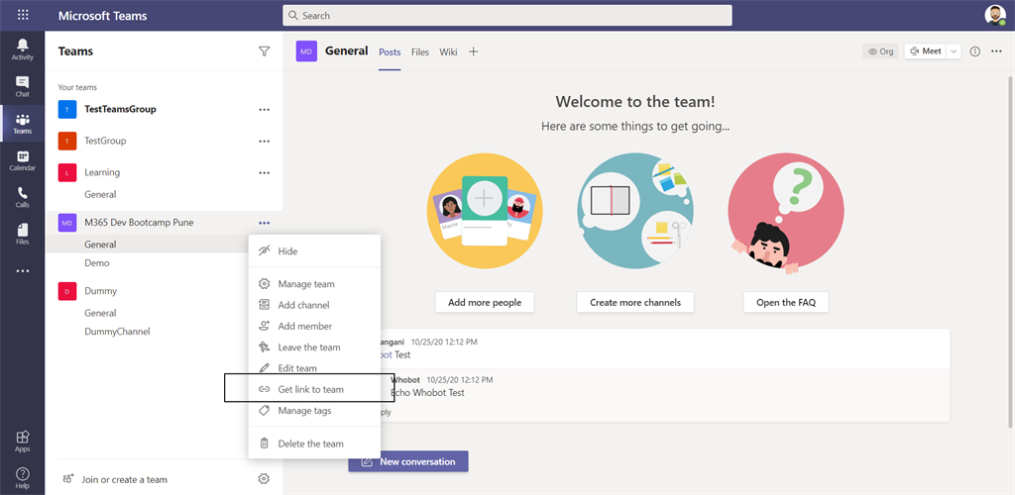
Task: Choose Manage tags in the context menu
Action: pyautogui.click(x=314, y=410)
